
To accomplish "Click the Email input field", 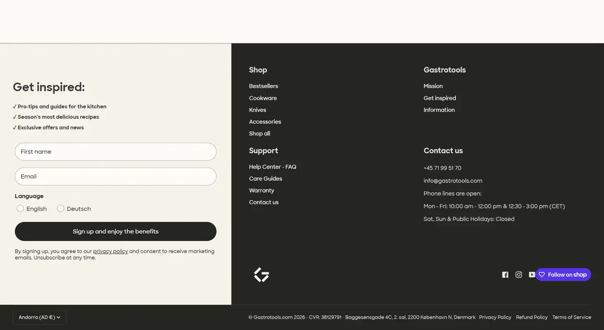I will coord(116,177).
